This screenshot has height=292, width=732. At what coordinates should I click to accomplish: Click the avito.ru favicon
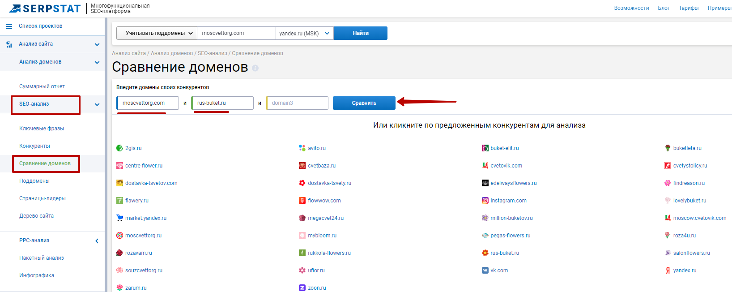click(x=302, y=148)
